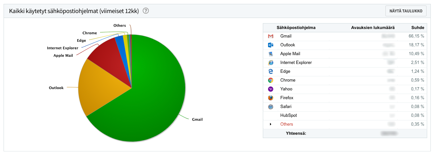Select the Apple Mail table name
The width and height of the screenshot is (435, 155).
(x=290, y=54)
